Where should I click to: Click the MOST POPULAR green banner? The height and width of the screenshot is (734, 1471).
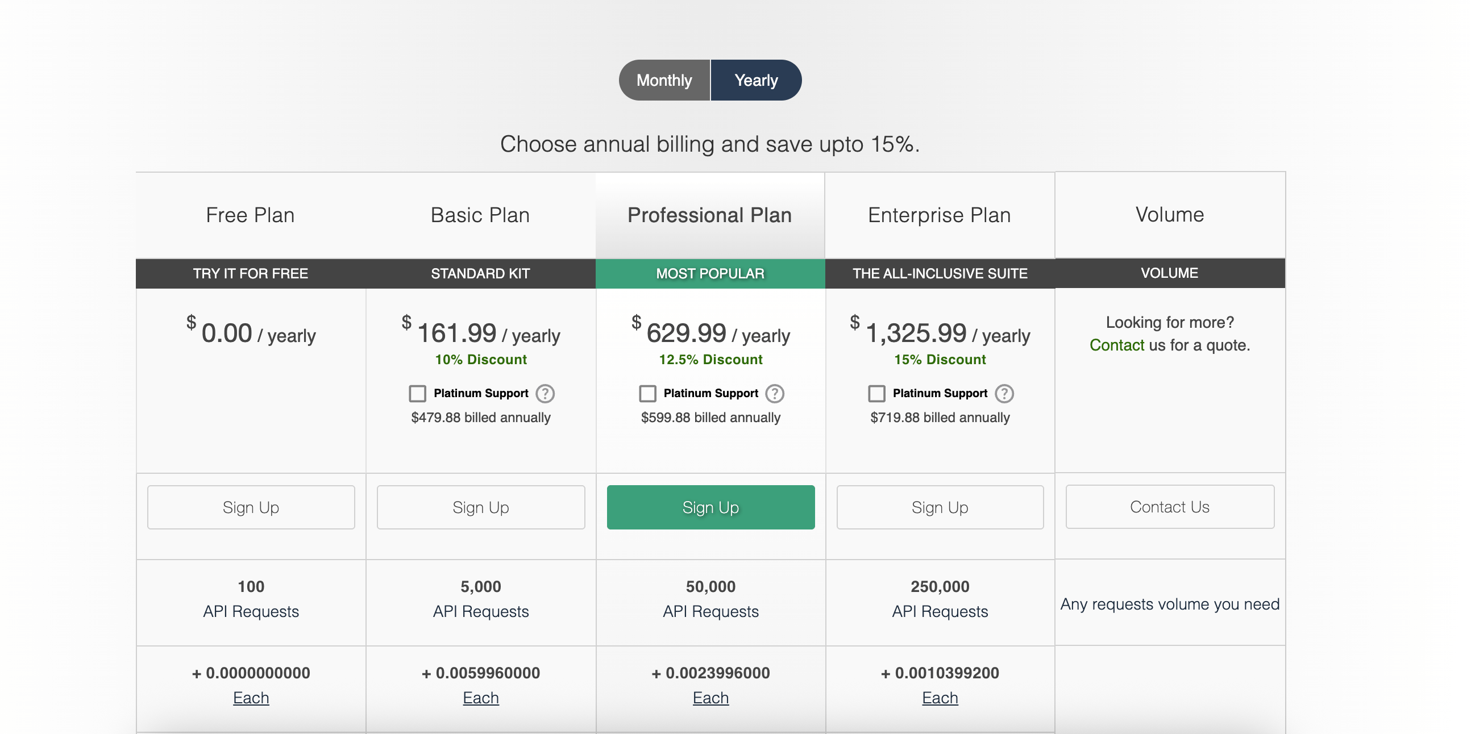[710, 273]
